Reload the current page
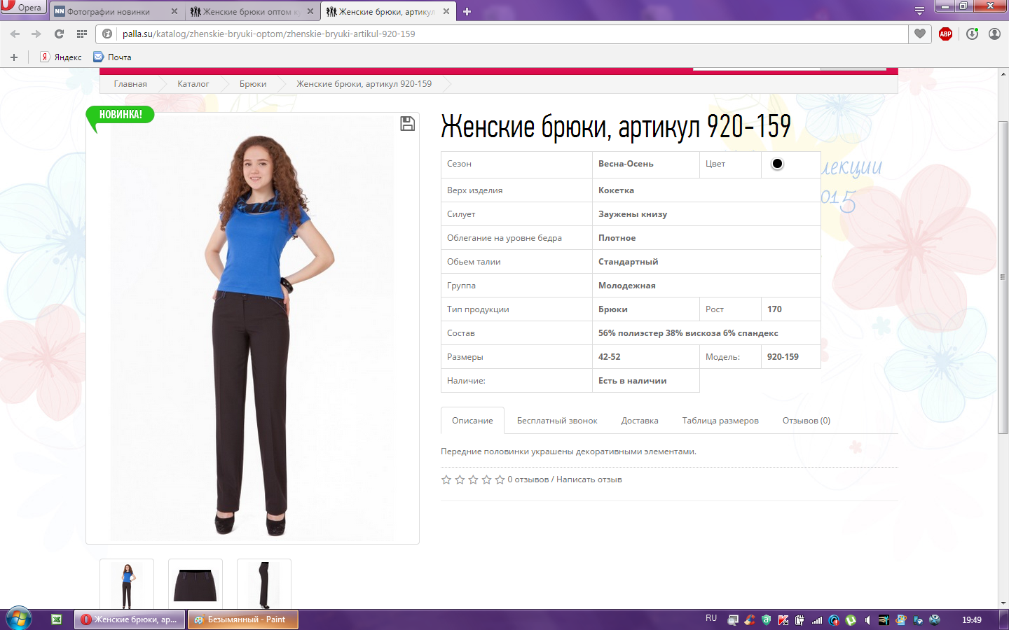Image resolution: width=1009 pixels, height=630 pixels. point(59,34)
